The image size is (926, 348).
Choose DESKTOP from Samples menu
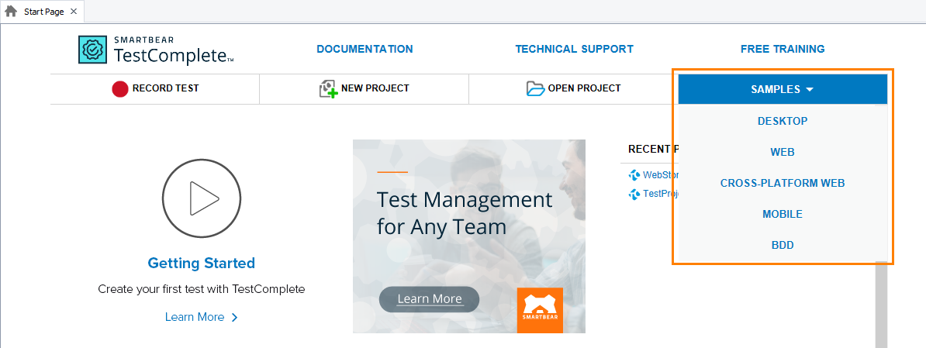[783, 121]
